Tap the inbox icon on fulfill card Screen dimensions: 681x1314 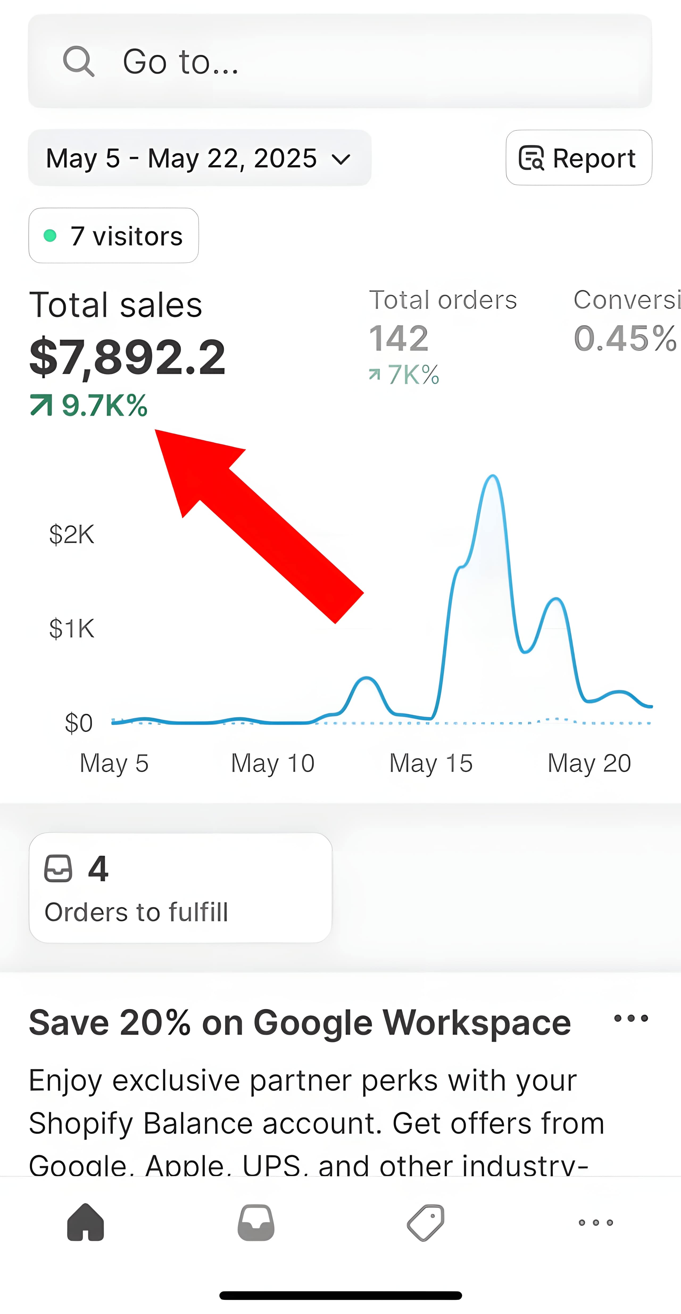click(58, 868)
